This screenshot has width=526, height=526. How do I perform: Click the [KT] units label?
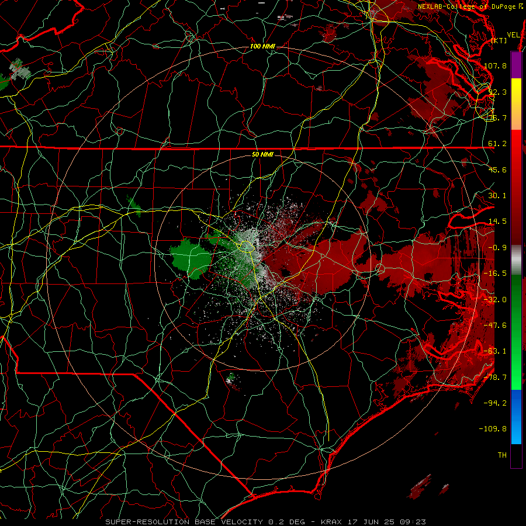[x=499, y=40]
